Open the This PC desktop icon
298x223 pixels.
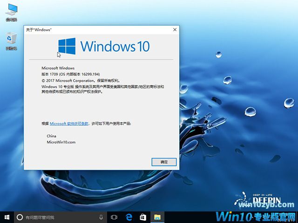11,11
